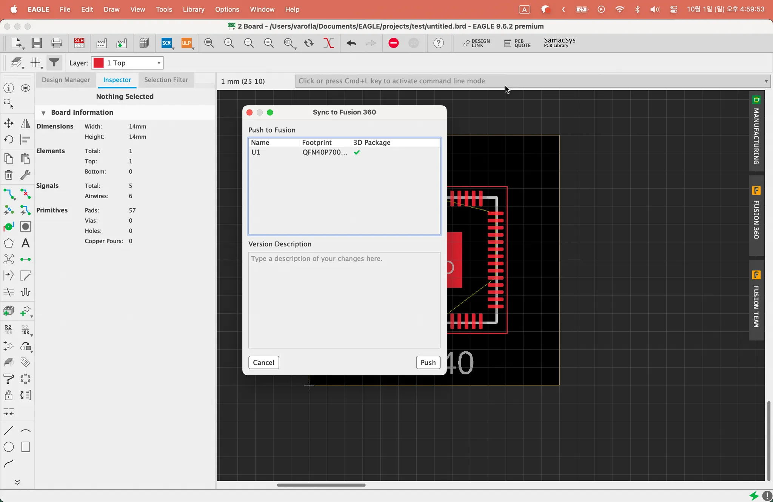Toggle the U1 3D Package checkmark
The image size is (773, 502).
pyautogui.click(x=357, y=152)
